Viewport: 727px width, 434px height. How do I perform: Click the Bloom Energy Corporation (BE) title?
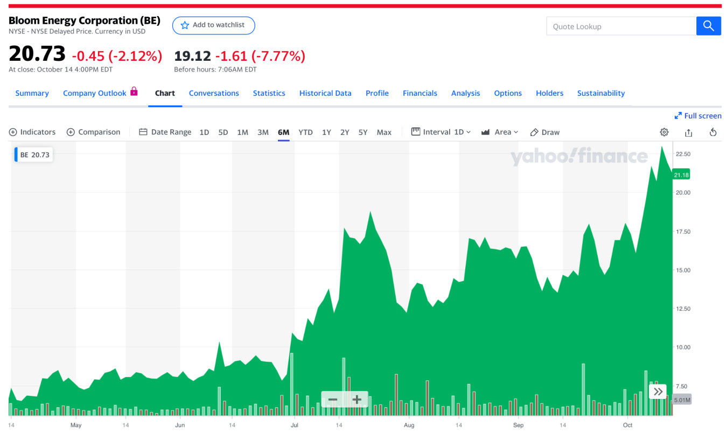click(85, 20)
